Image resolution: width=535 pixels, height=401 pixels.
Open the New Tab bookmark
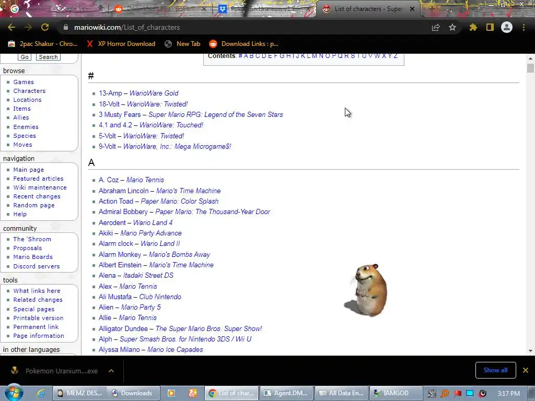click(x=182, y=44)
